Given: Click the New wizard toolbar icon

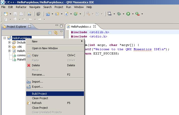Looking at the screenshot, I should tap(6, 14).
